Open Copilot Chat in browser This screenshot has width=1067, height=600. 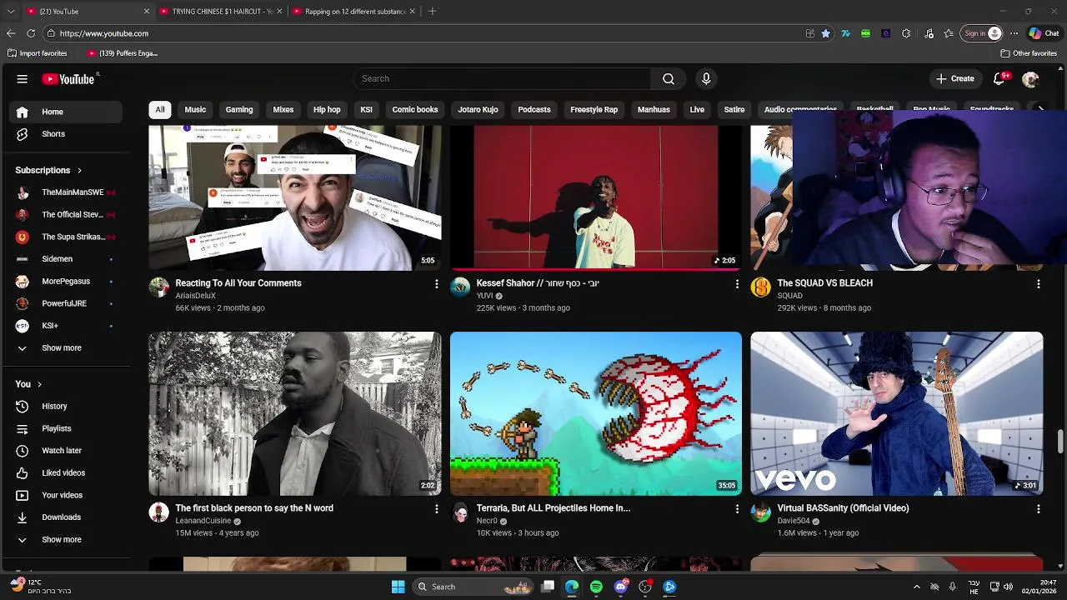coord(1044,33)
